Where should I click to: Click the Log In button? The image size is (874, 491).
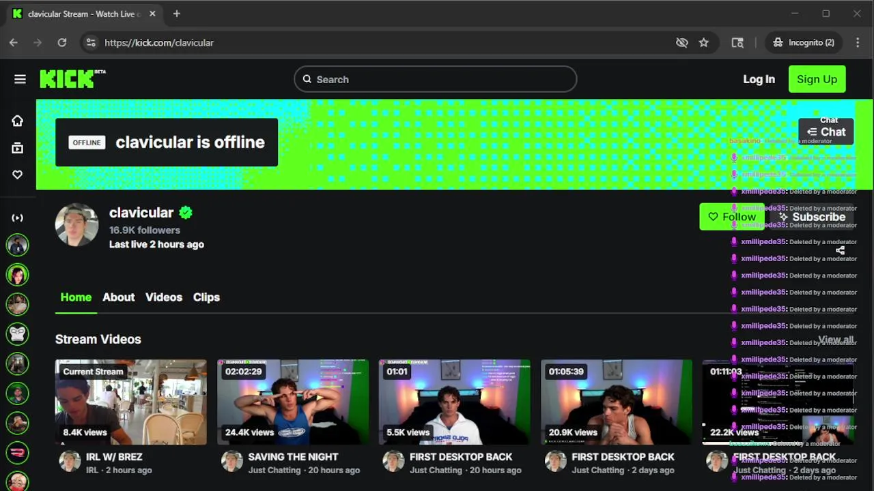coord(759,79)
